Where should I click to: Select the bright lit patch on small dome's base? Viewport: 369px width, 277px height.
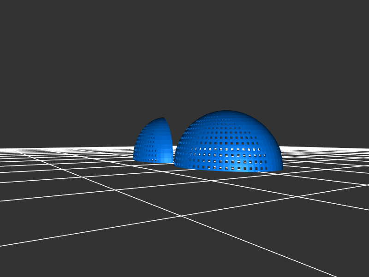click(x=164, y=158)
